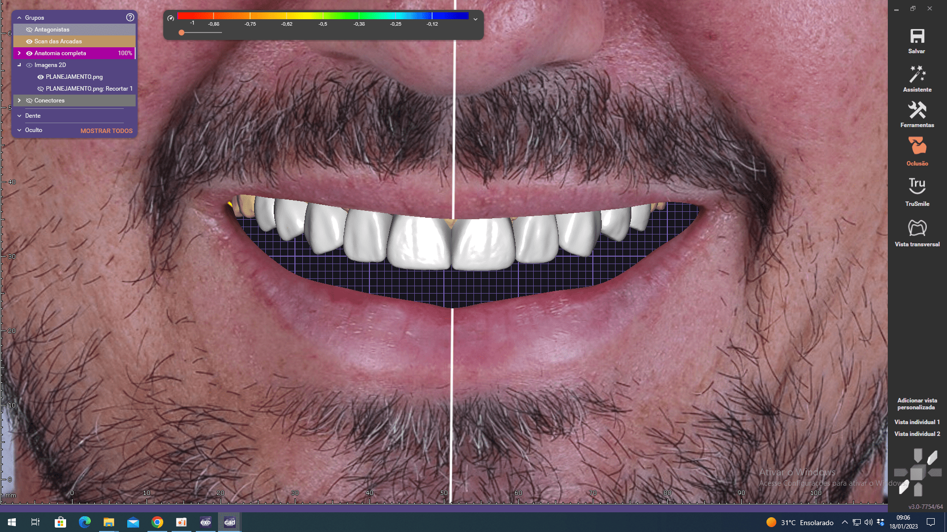This screenshot has width=947, height=532.
Task: Click Adicionar vista personalizada
Action: pos(917,404)
